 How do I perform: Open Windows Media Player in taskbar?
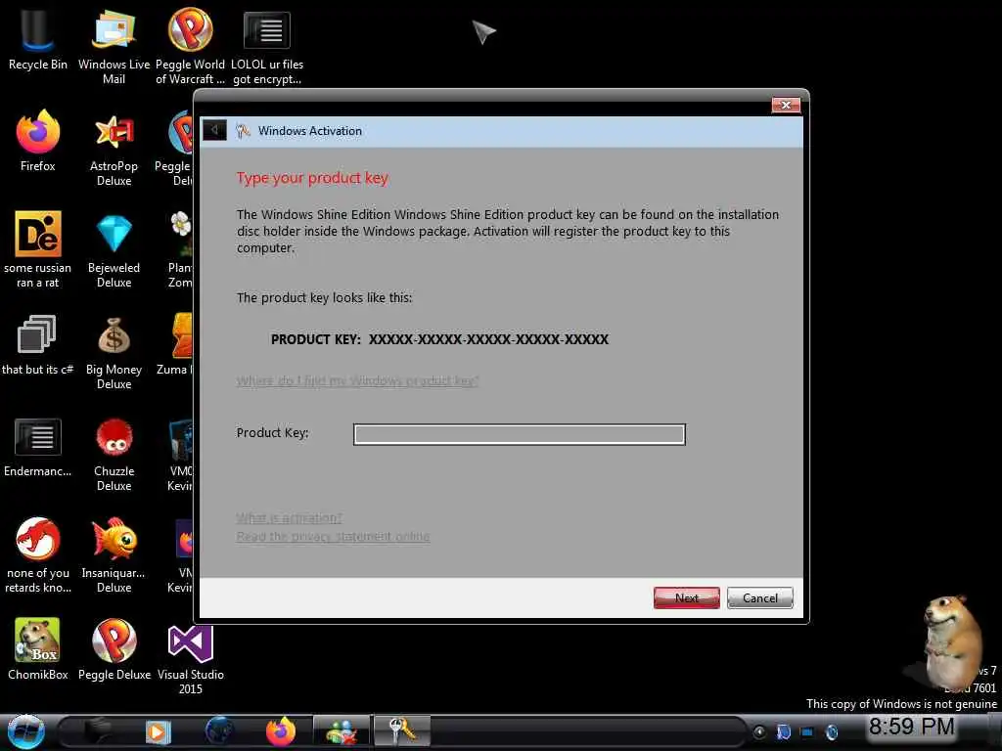point(158,731)
